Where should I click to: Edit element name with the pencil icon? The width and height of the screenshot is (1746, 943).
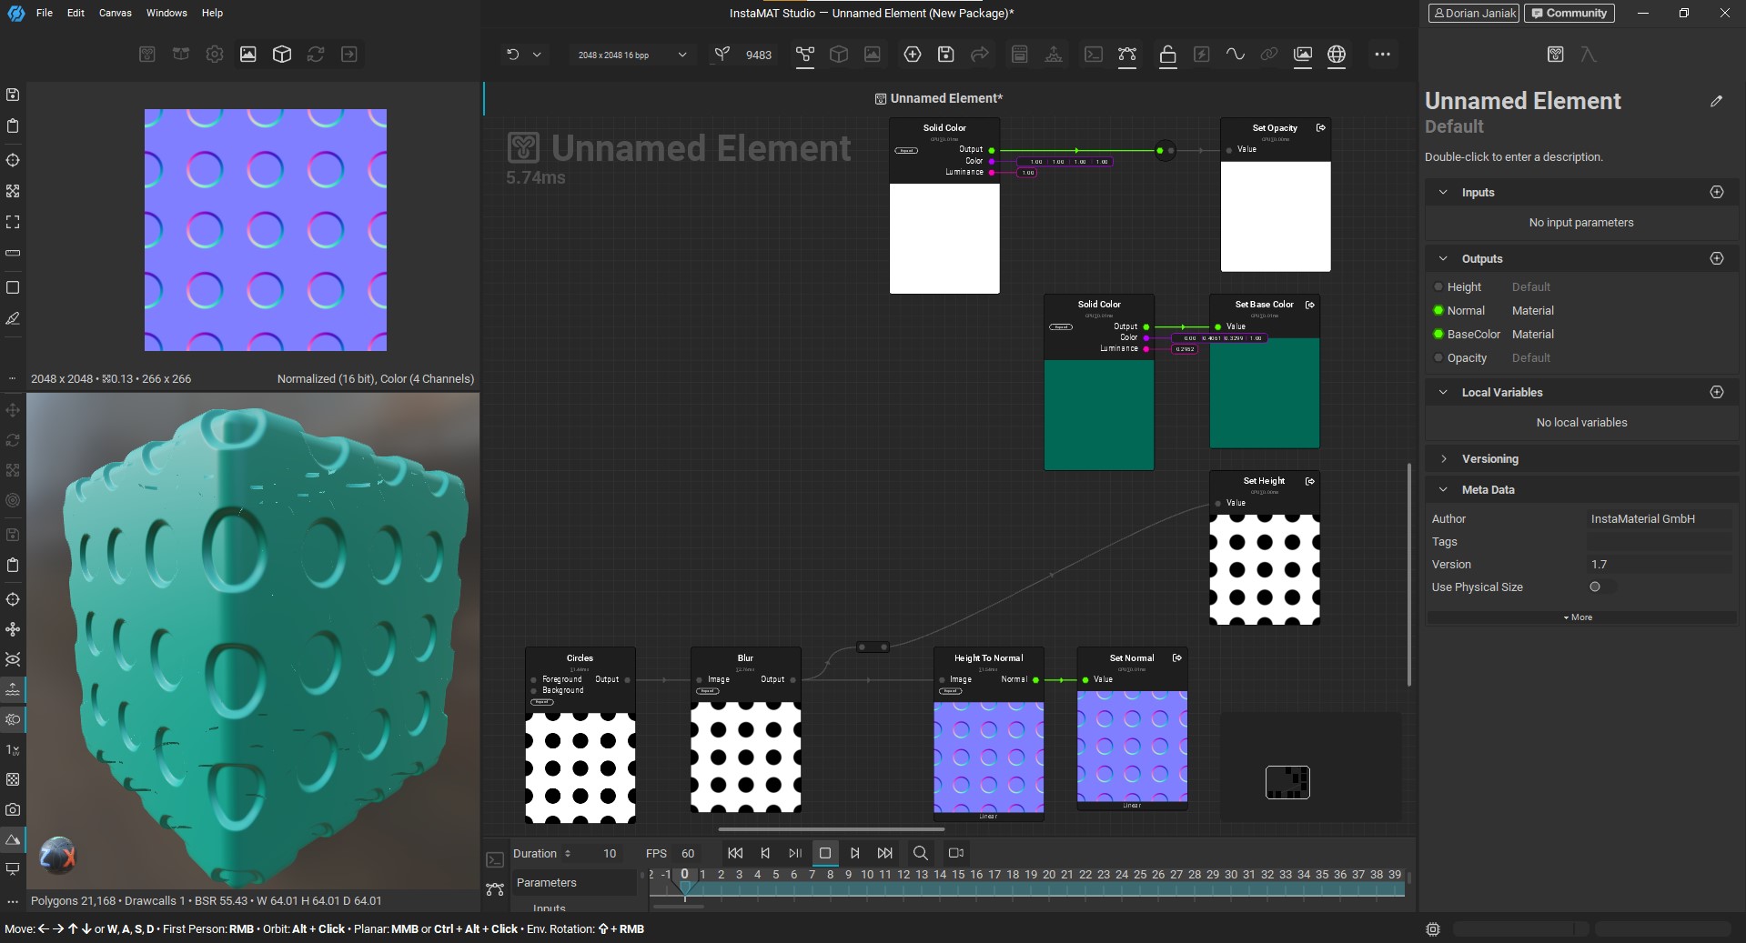(1716, 101)
